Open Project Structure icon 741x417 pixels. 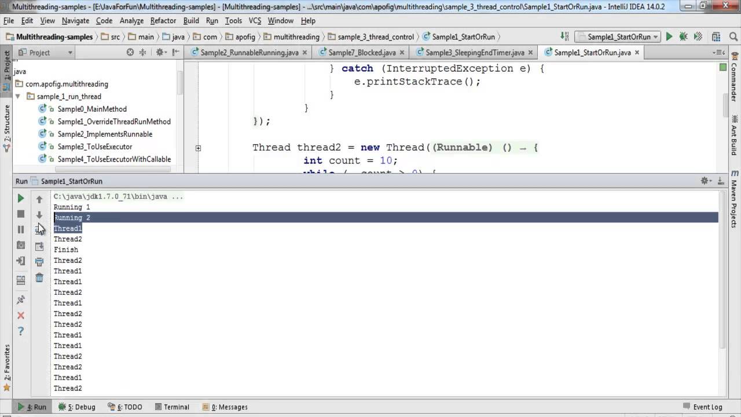point(716,36)
